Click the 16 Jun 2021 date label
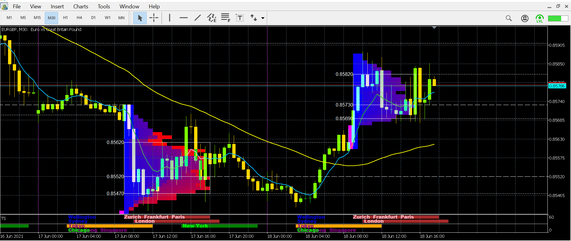The image size is (571, 241). pos(12,236)
